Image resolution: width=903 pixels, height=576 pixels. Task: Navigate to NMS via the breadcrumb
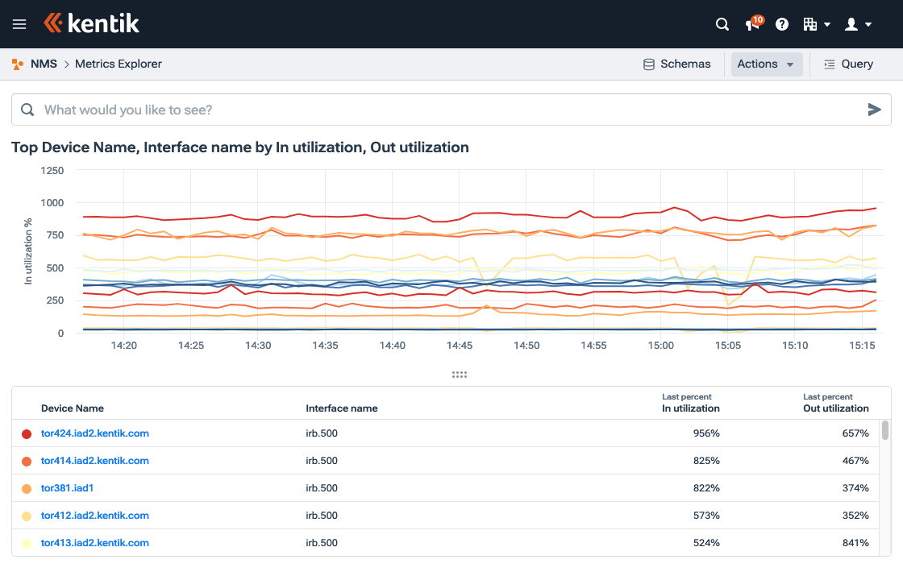[44, 64]
